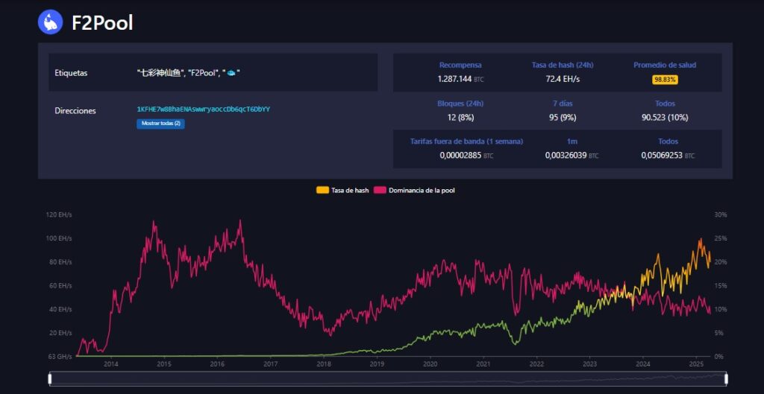Click the 30% axis label on the right
Viewport: 764px width, 394px height.
coord(721,215)
